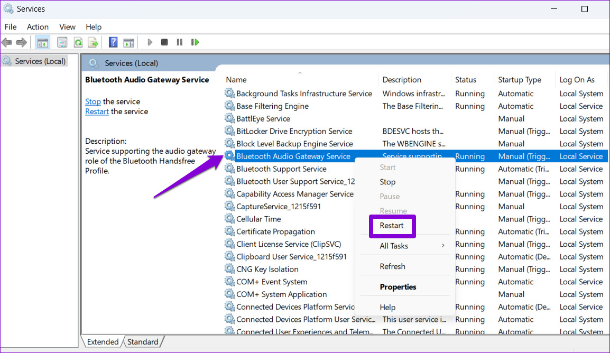
Task: Expand the All Tasks submenu
Action: (394, 246)
